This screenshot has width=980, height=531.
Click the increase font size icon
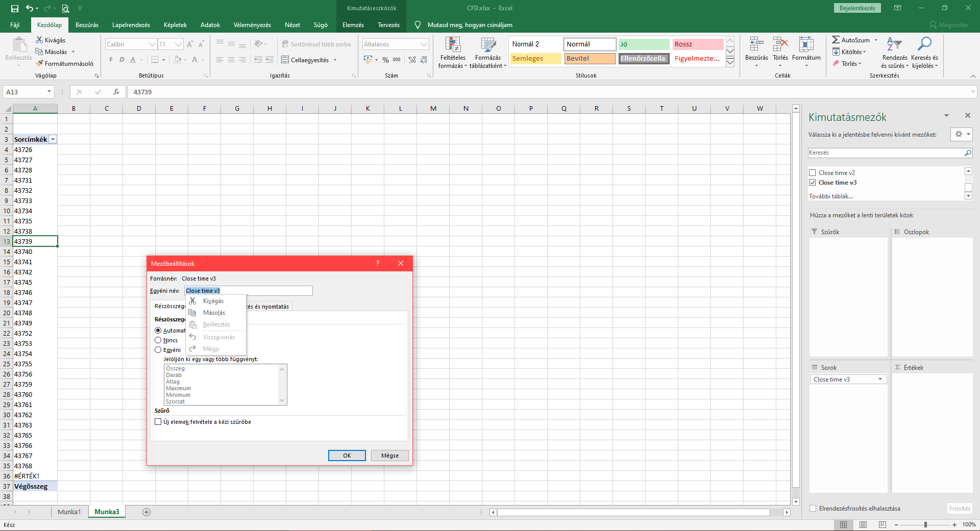(190, 44)
